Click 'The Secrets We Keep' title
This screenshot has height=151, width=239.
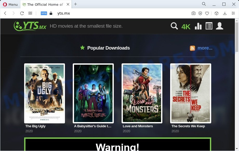[x=188, y=126]
